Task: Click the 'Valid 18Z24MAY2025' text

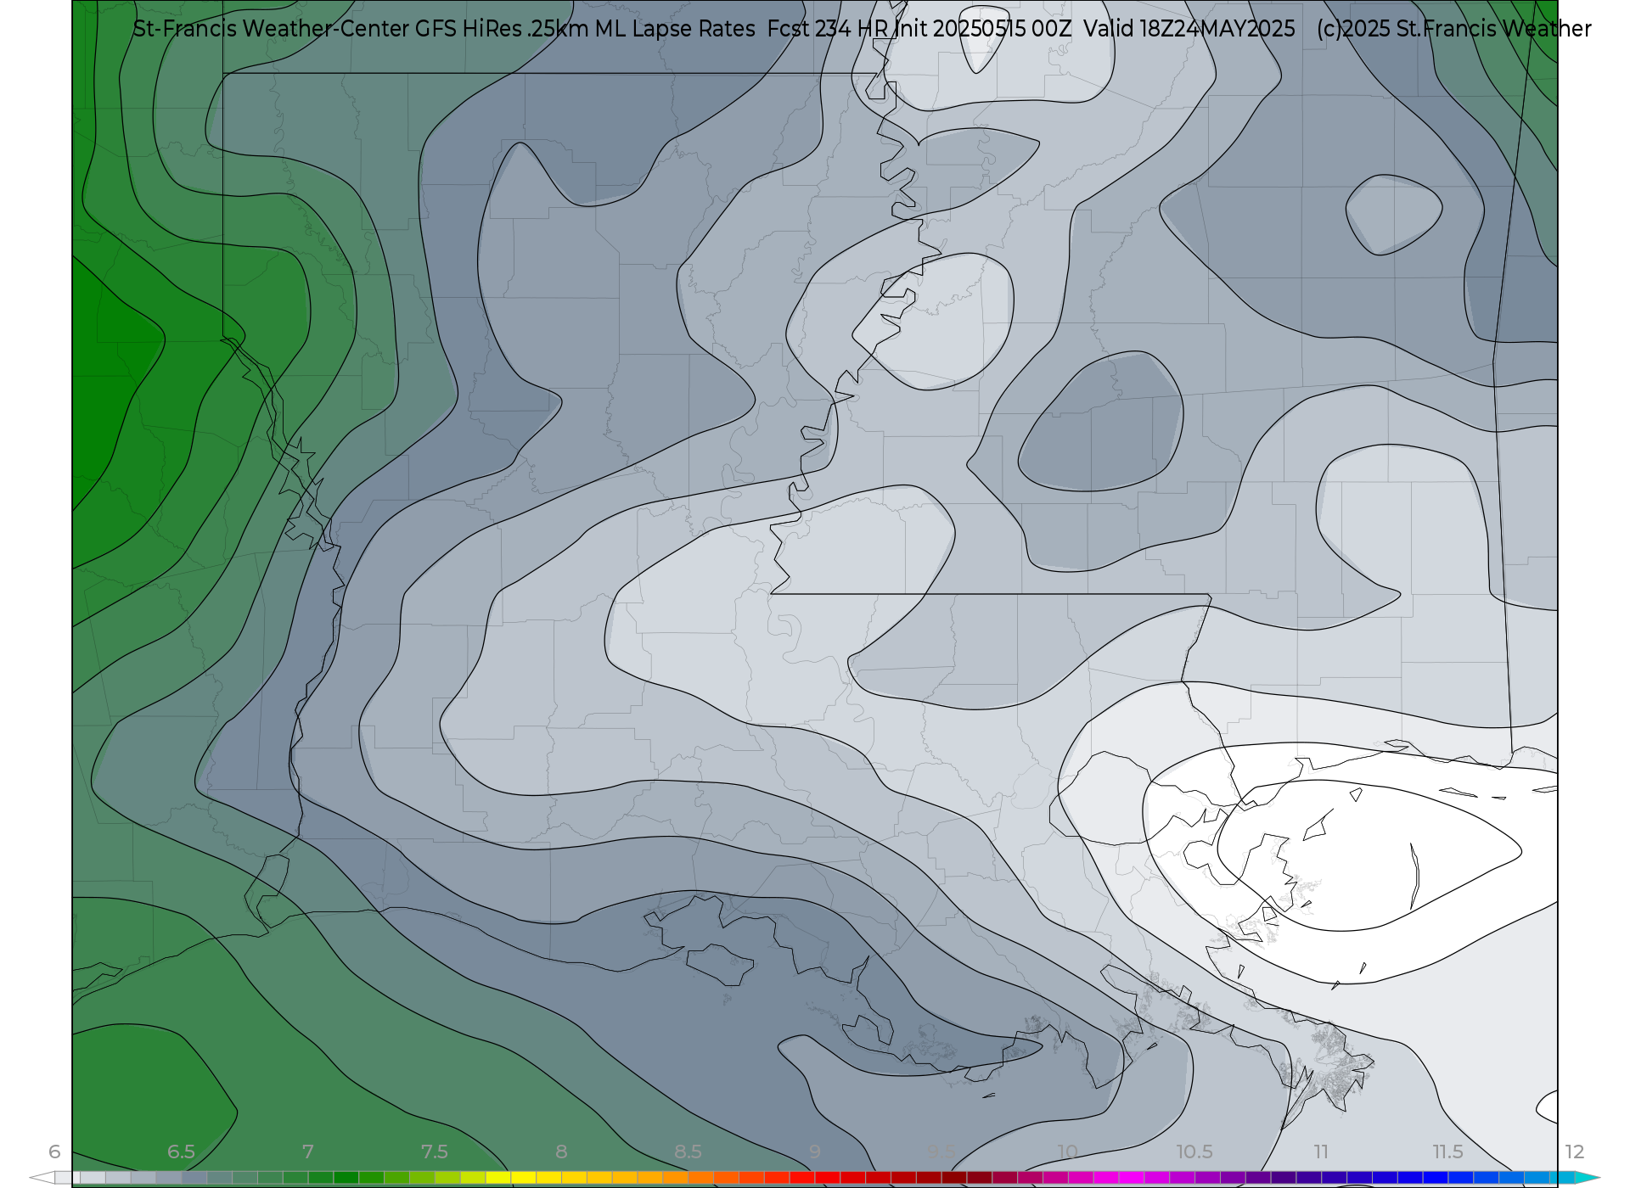Action: pyautogui.click(x=1189, y=29)
